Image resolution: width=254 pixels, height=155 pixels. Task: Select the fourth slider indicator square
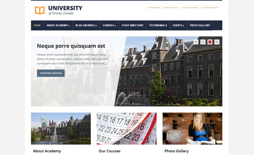(217, 42)
